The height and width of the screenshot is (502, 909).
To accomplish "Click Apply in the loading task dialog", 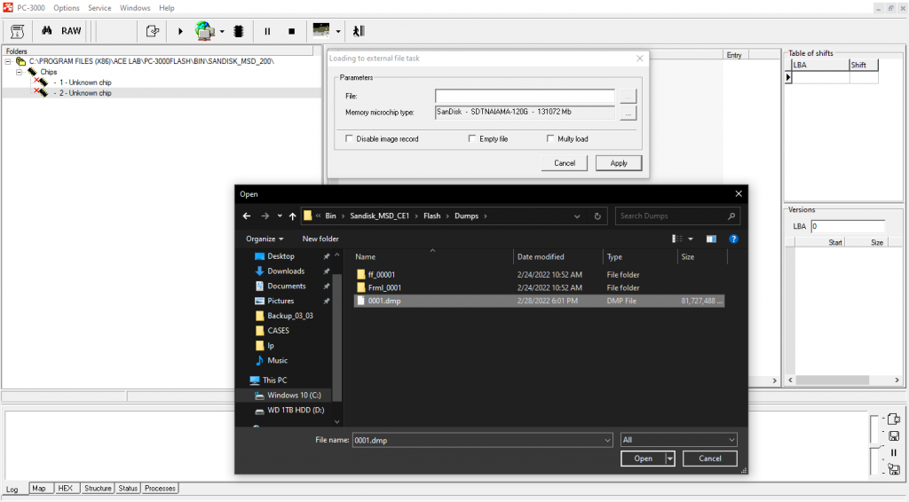I will pos(619,163).
